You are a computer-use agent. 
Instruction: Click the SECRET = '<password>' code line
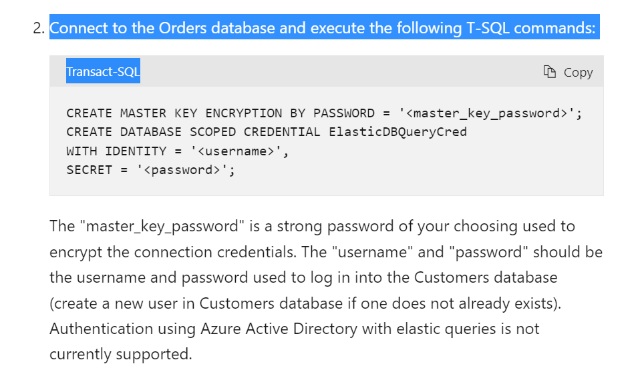pyautogui.click(x=150, y=169)
